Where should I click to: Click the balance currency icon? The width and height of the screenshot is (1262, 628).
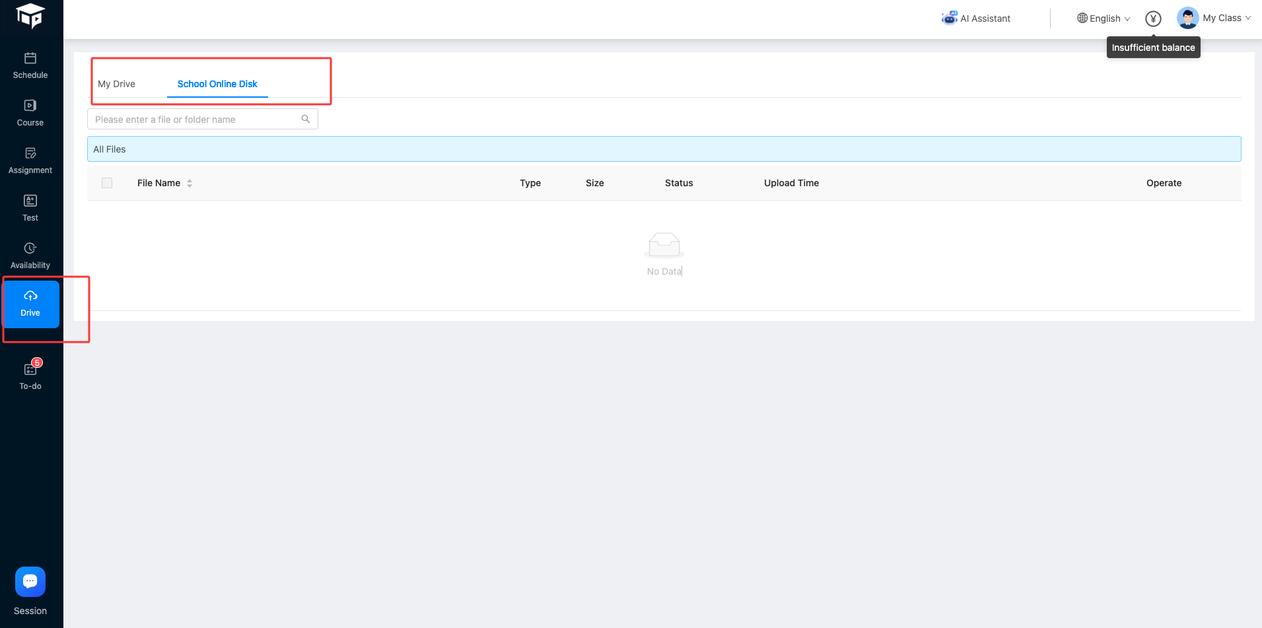tap(1153, 18)
